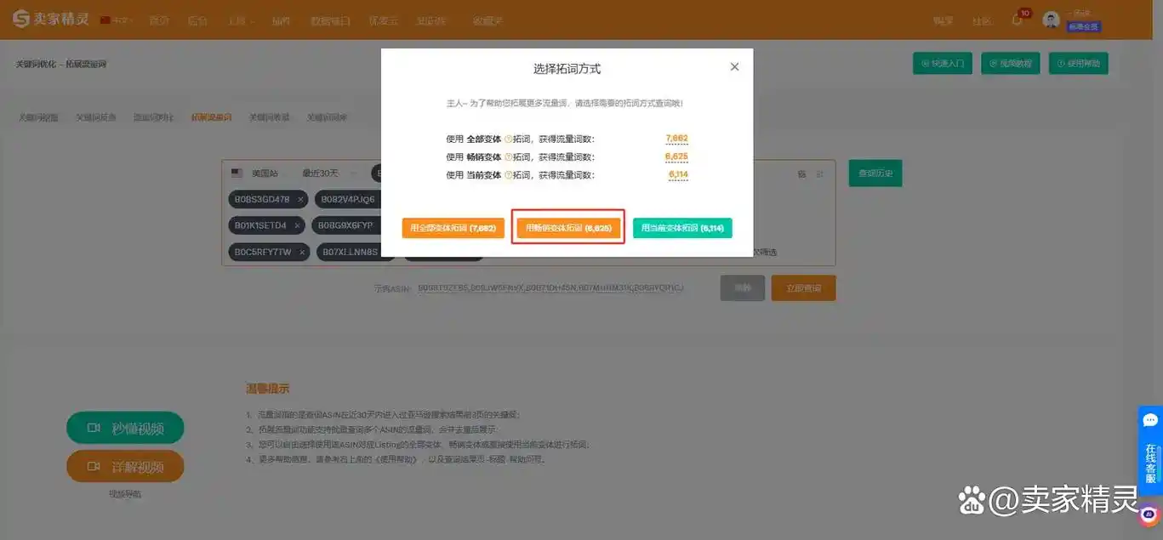Click the 卖家精灵 logo
This screenshot has height=540, width=1163.
[x=49, y=19]
